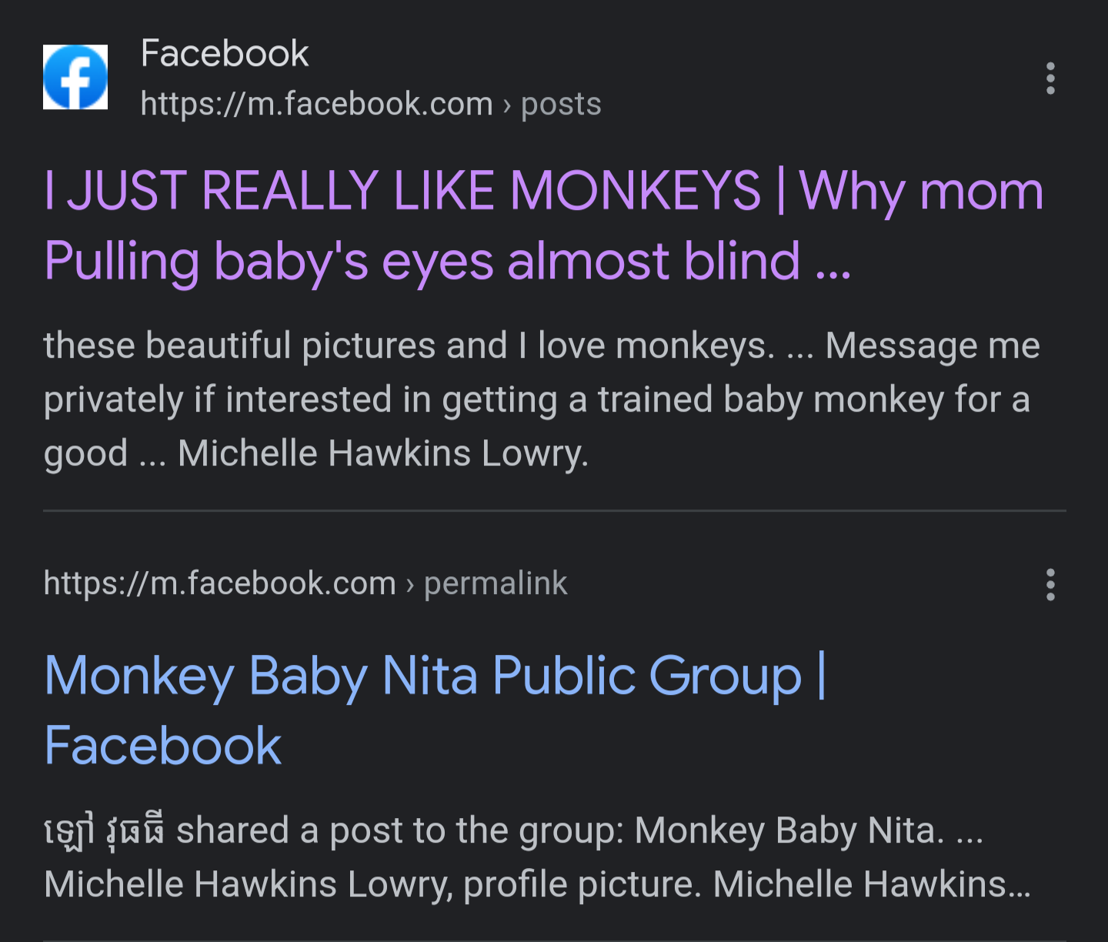Click the "permalink" breadcrumb text

click(x=496, y=583)
